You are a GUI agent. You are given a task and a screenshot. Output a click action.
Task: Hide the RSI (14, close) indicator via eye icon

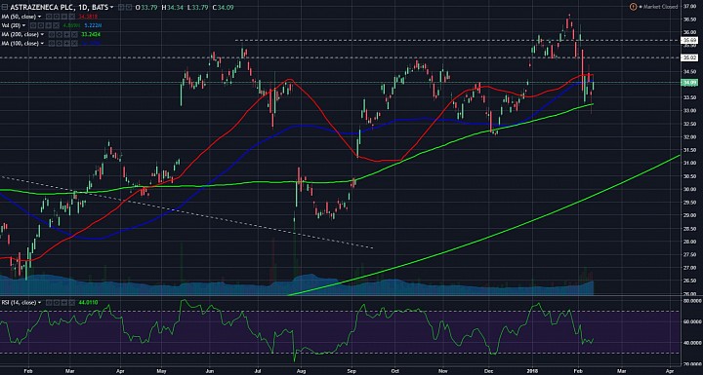[49, 303]
